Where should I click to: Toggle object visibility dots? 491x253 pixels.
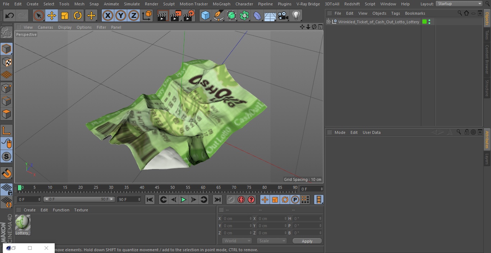429,22
